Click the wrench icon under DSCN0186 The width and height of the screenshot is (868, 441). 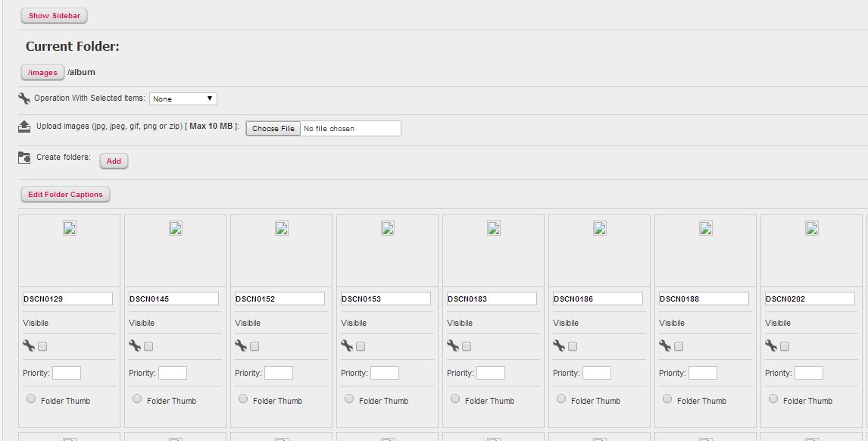click(x=559, y=346)
